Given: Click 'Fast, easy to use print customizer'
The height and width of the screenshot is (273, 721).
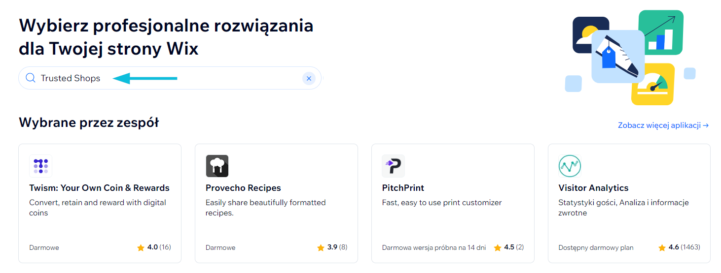Looking at the screenshot, I should (x=442, y=203).
